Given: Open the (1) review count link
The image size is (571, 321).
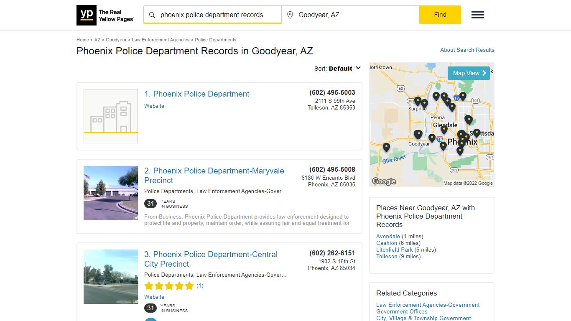Looking at the screenshot, I should tap(200, 286).
